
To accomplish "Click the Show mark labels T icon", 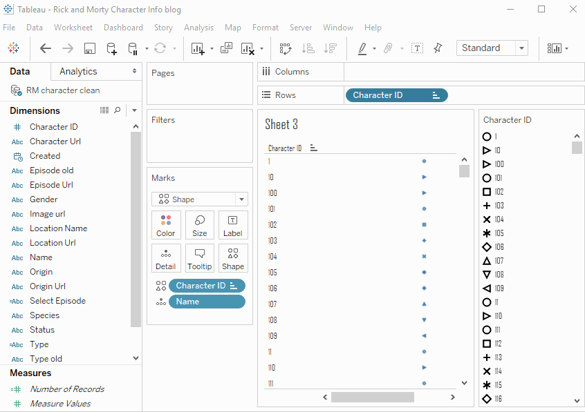I will click(417, 48).
